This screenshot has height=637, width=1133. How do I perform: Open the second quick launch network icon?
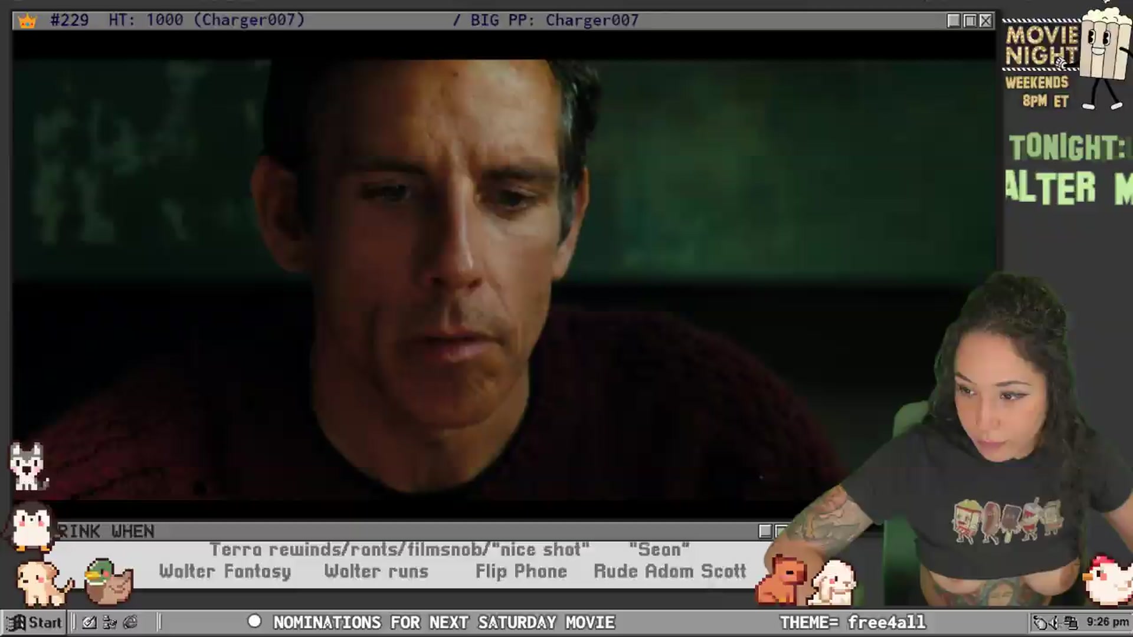pyautogui.click(x=110, y=622)
